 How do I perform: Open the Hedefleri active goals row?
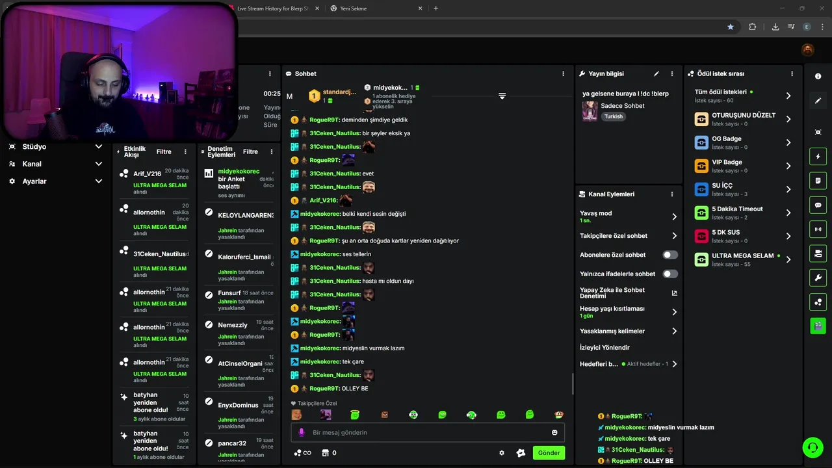click(x=628, y=364)
